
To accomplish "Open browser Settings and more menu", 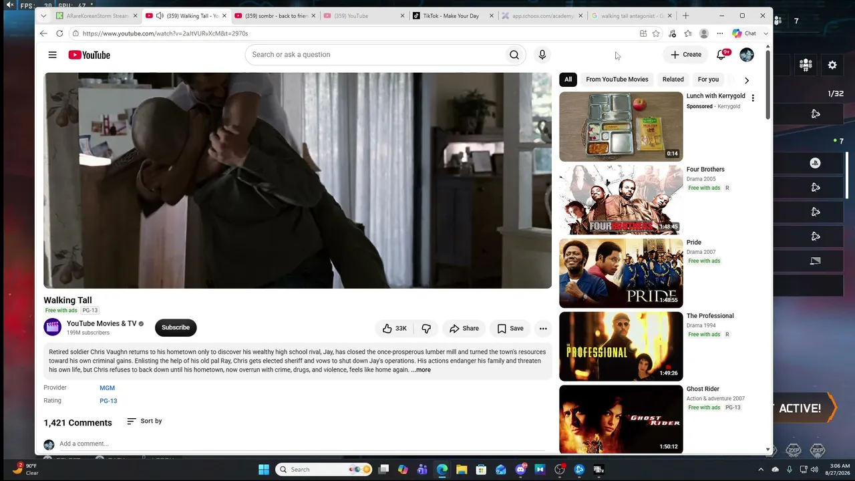I will pyautogui.click(x=720, y=33).
